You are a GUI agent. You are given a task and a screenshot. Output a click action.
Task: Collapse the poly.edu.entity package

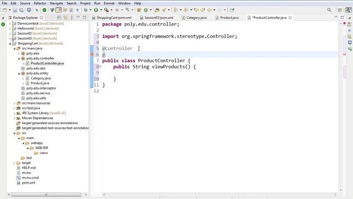19,73
